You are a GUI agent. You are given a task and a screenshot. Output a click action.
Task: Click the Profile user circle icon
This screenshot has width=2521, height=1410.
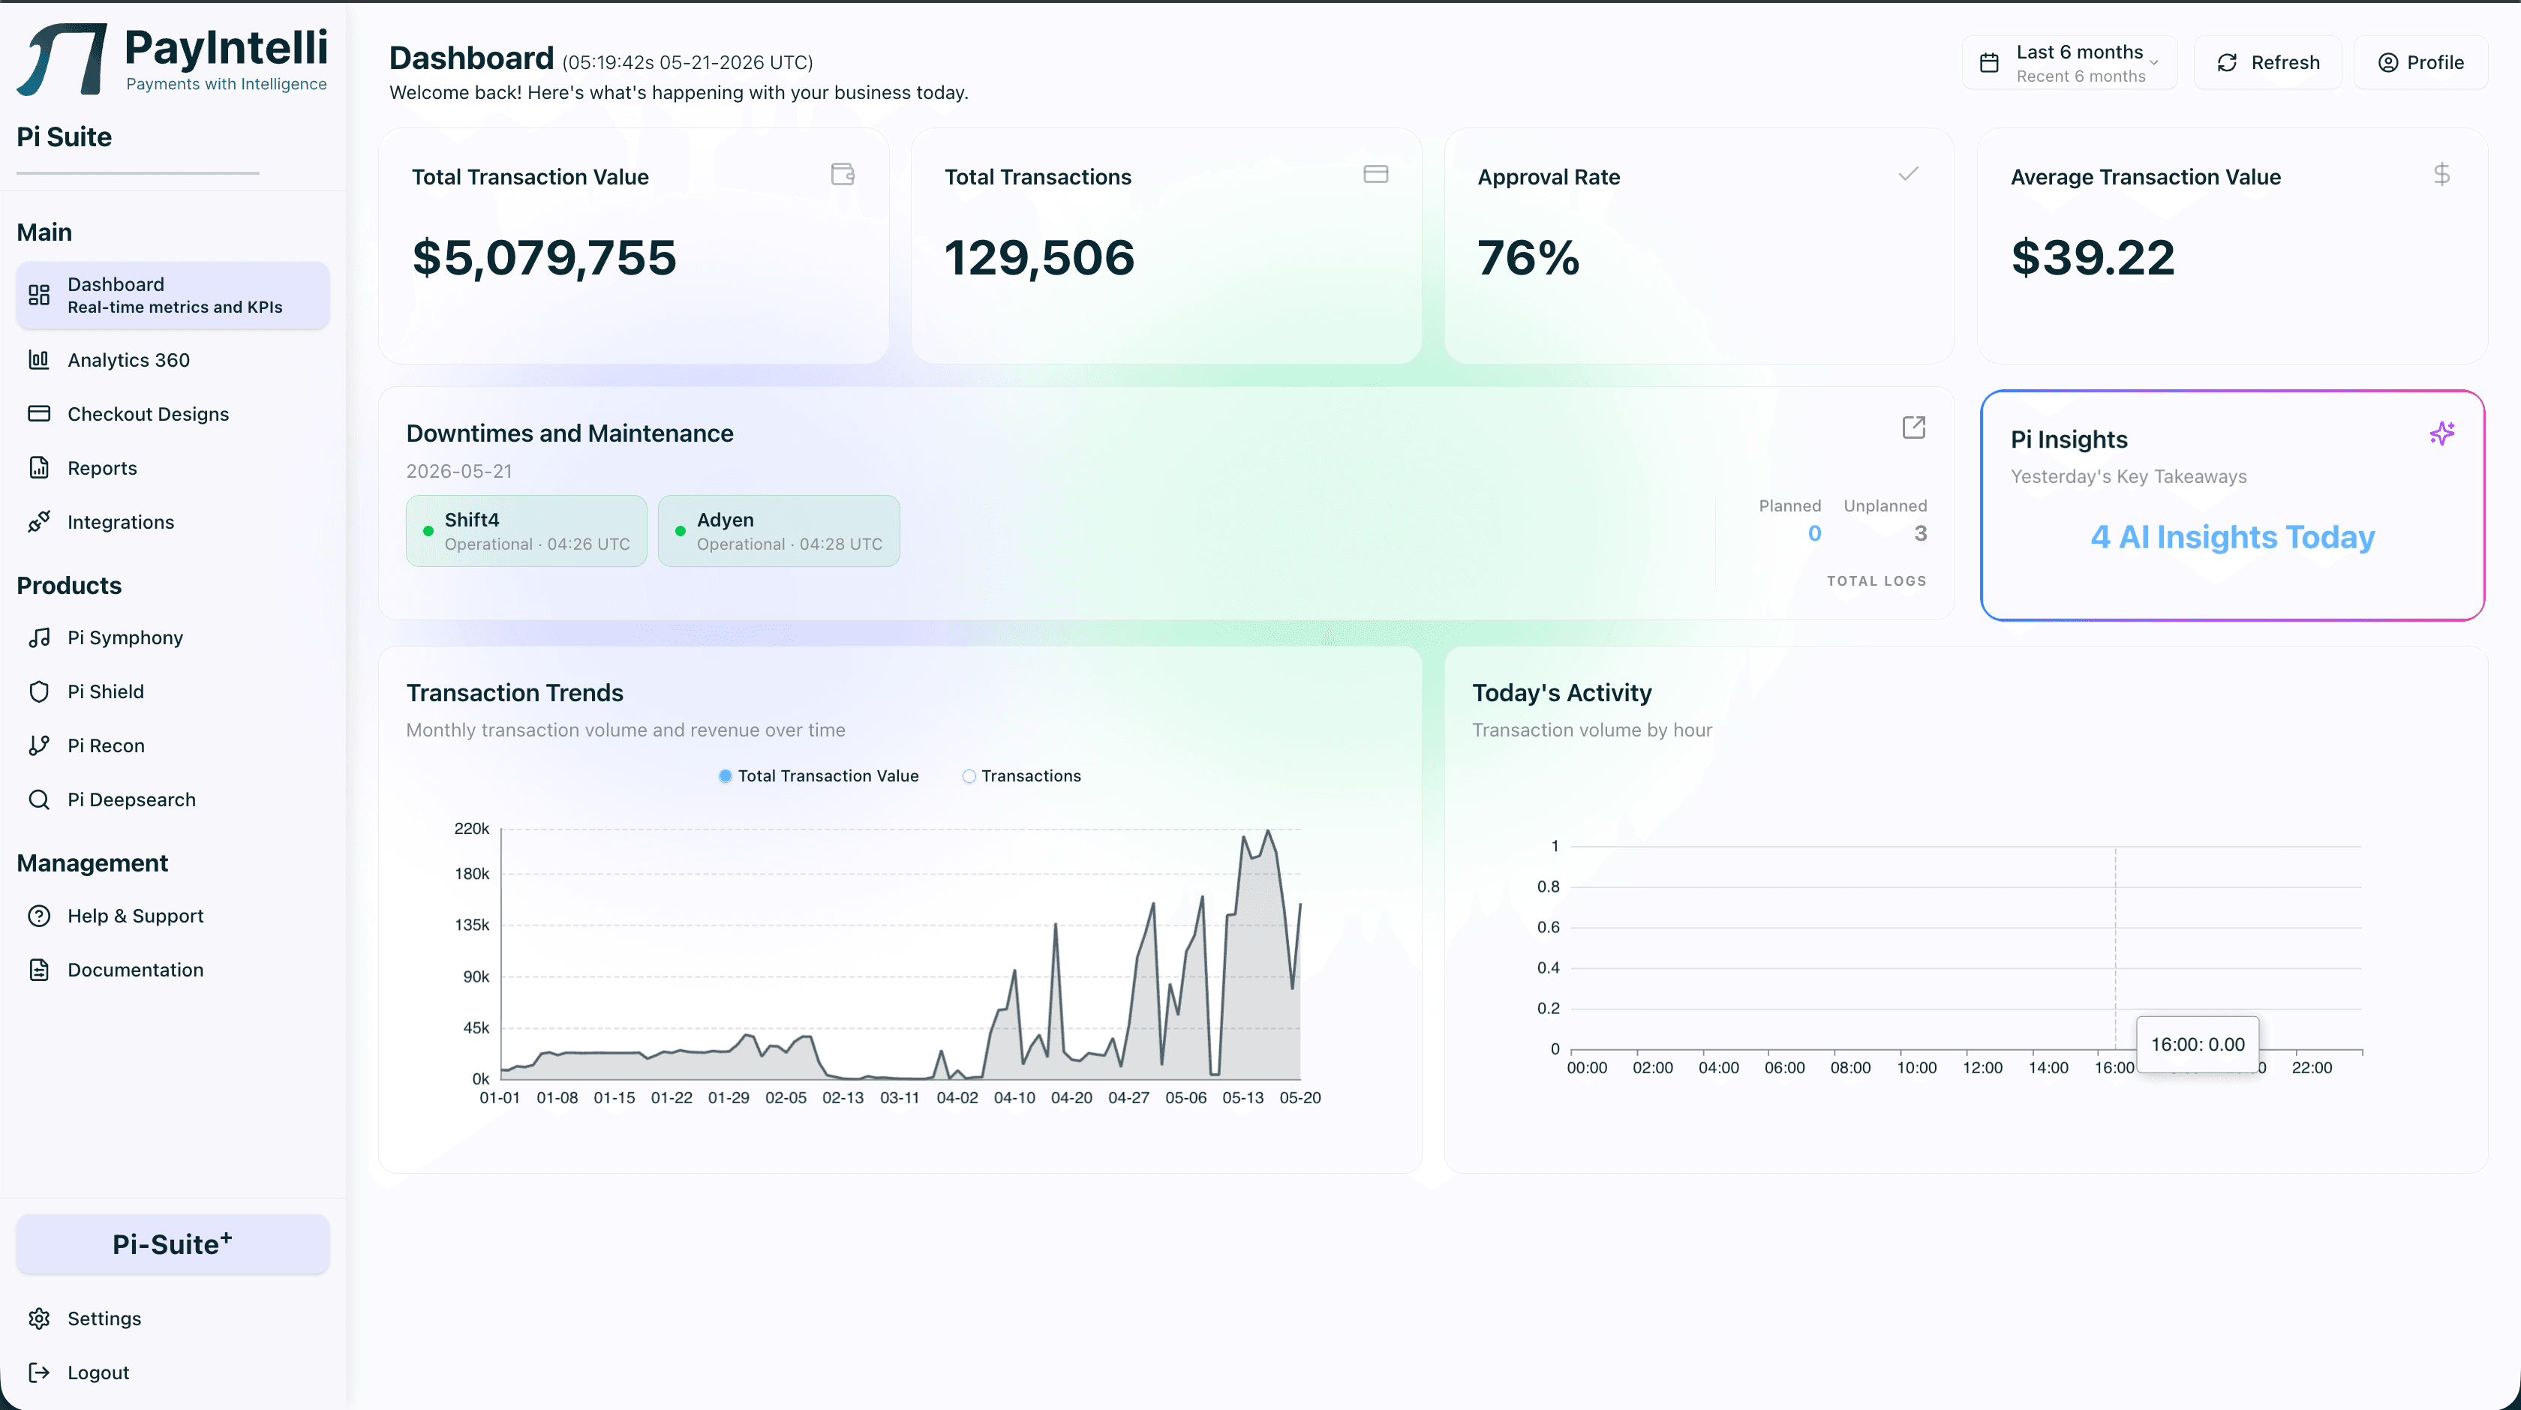2388,62
